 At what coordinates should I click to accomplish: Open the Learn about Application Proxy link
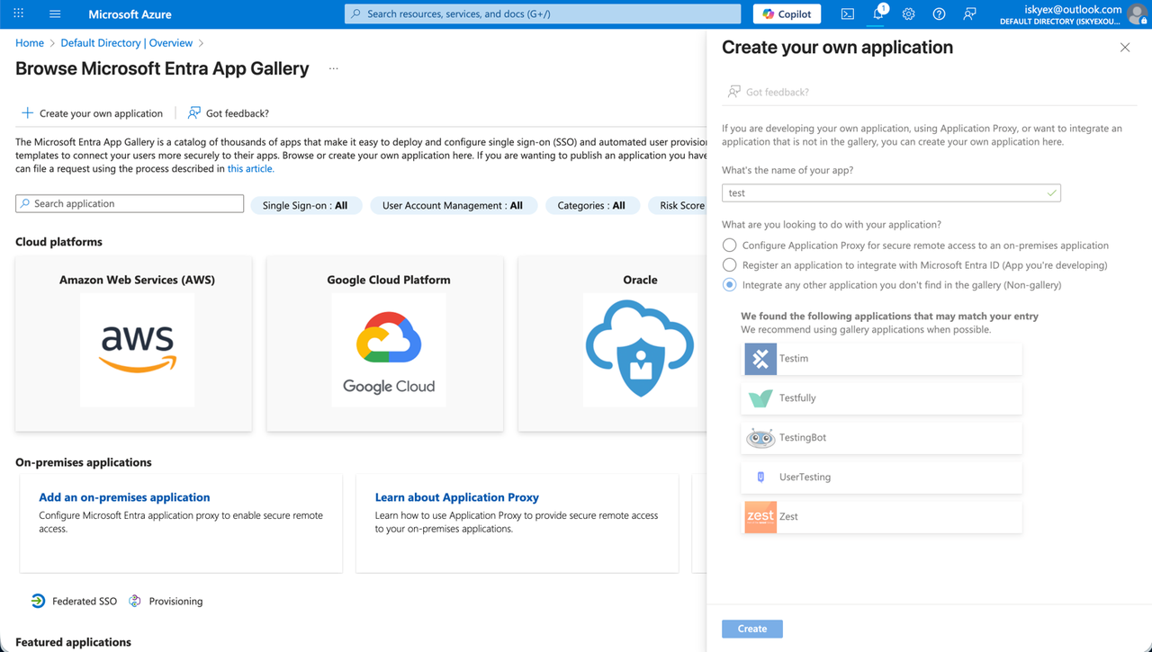coord(456,496)
